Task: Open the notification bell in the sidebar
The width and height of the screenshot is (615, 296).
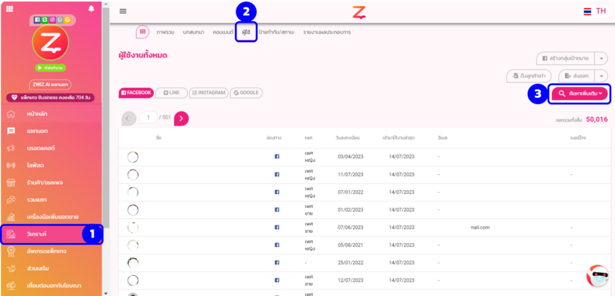Action: click(x=91, y=8)
